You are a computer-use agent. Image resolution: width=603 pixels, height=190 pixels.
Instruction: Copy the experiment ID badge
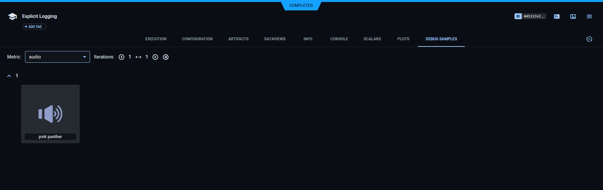pos(530,16)
